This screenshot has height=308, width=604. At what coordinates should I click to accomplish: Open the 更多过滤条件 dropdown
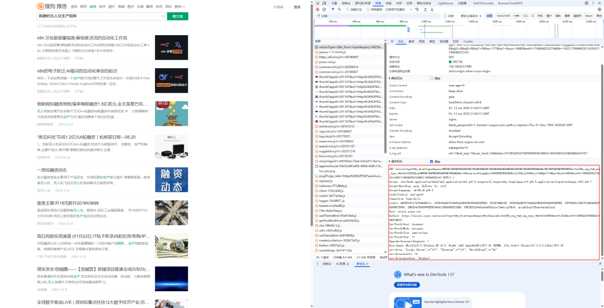pyautogui.click(x=471, y=16)
